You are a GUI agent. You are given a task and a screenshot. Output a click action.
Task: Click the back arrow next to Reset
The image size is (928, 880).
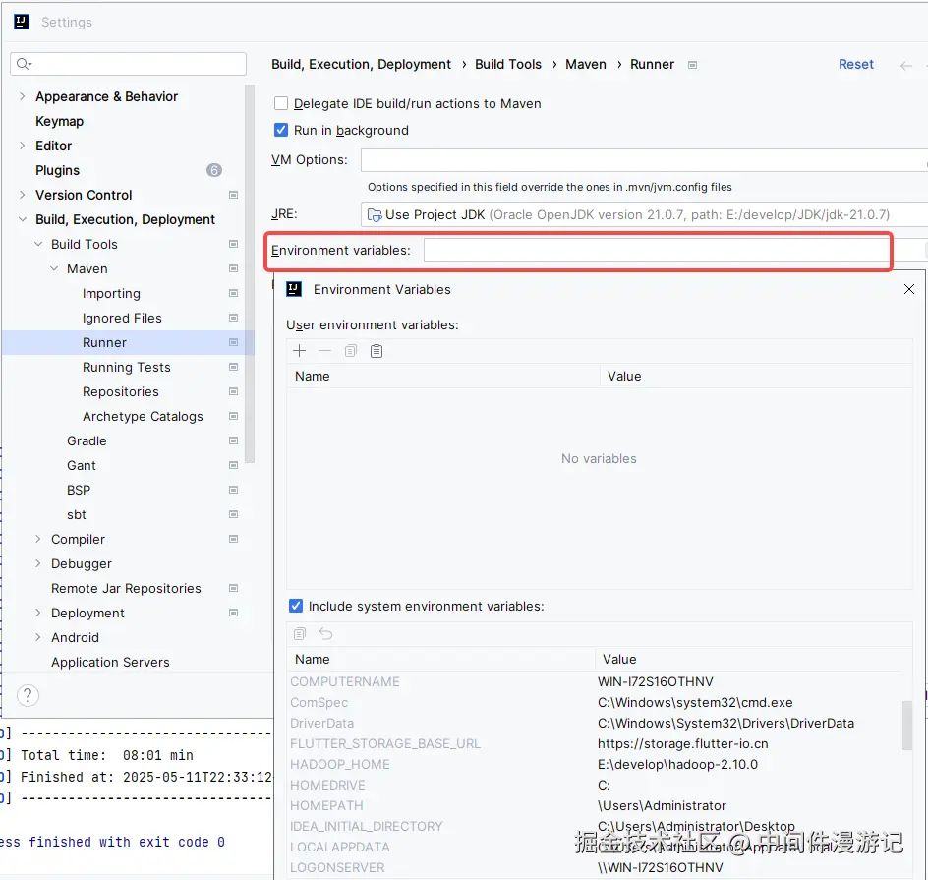click(905, 65)
